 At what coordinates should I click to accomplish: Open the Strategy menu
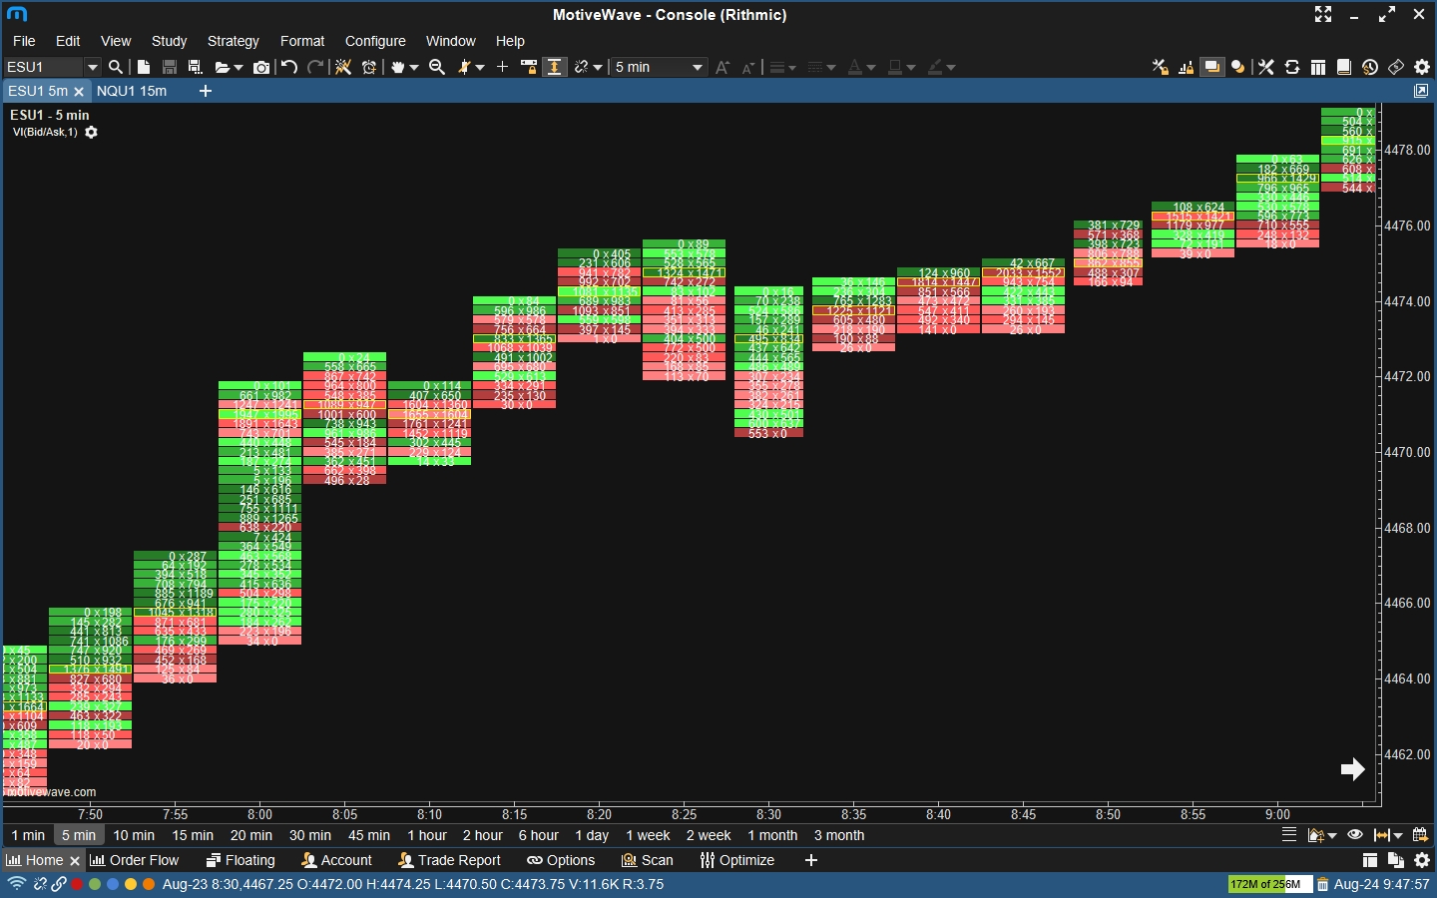(233, 41)
